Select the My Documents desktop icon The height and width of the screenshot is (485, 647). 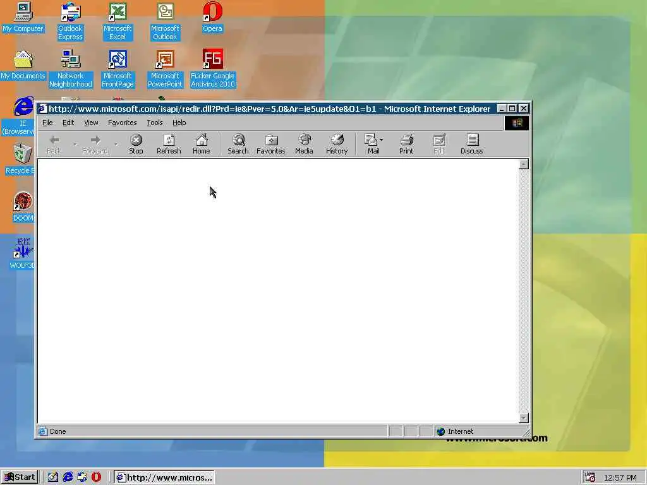23,65
